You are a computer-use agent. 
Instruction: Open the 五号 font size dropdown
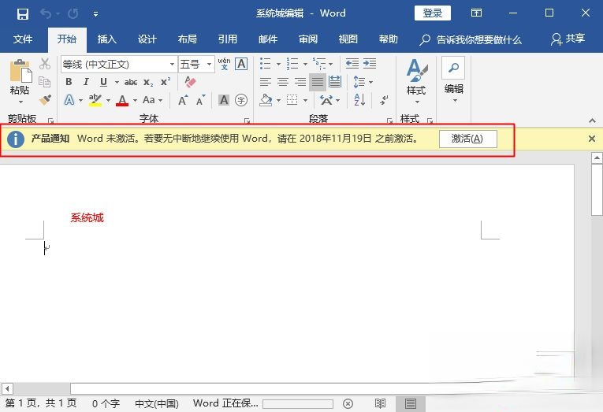coord(209,64)
